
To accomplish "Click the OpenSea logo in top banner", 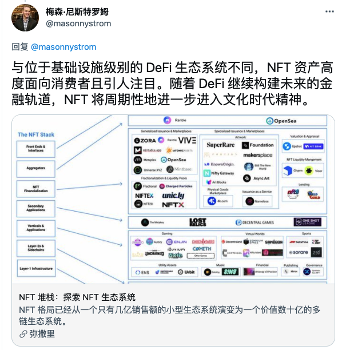I will (x=281, y=121).
